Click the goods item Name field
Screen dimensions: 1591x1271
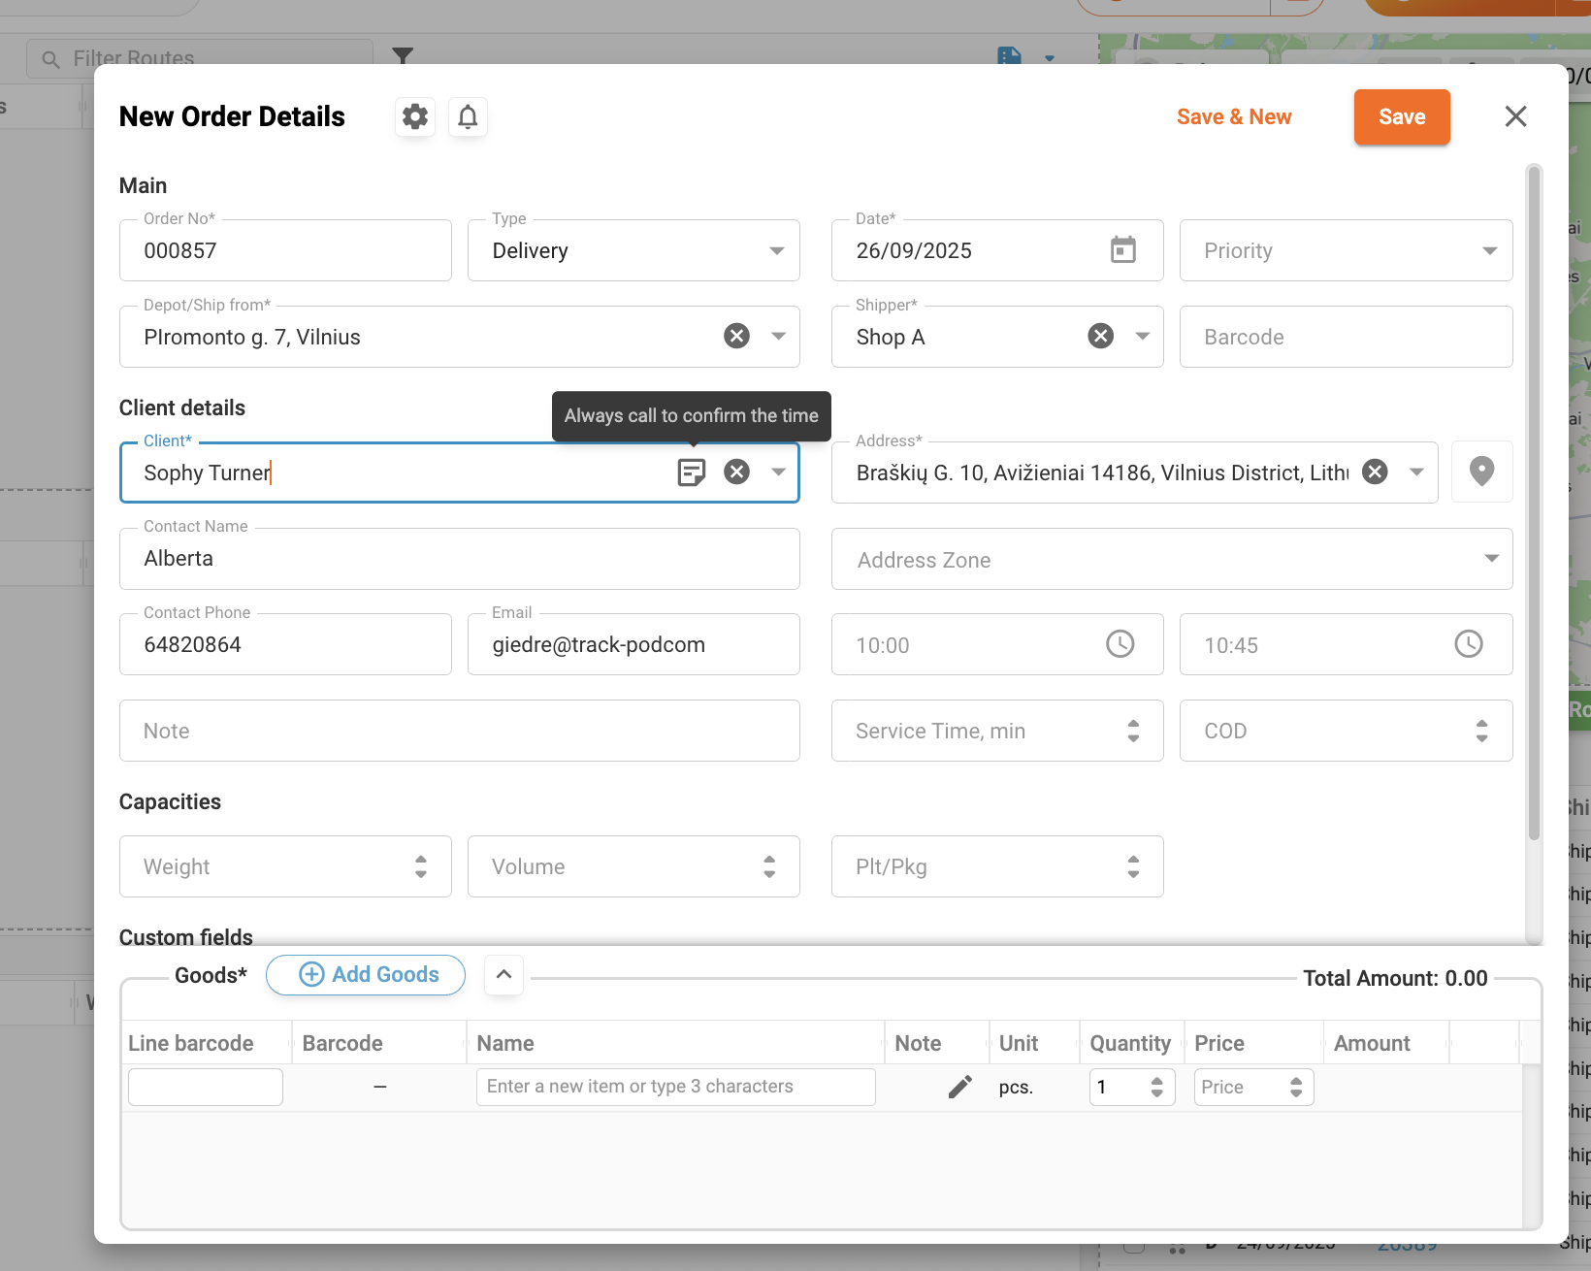(x=676, y=1087)
